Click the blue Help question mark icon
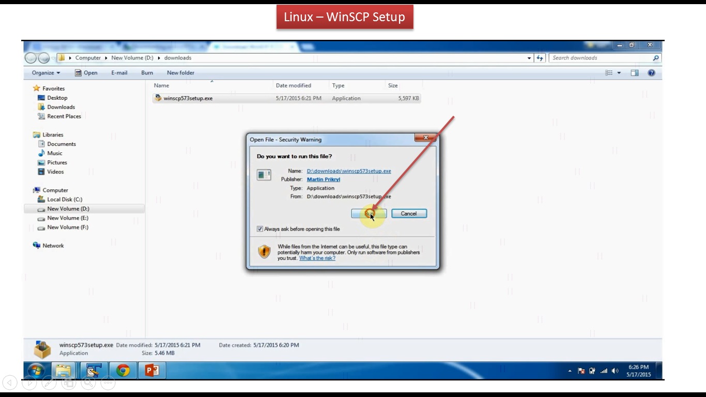This screenshot has width=706, height=397. [651, 73]
